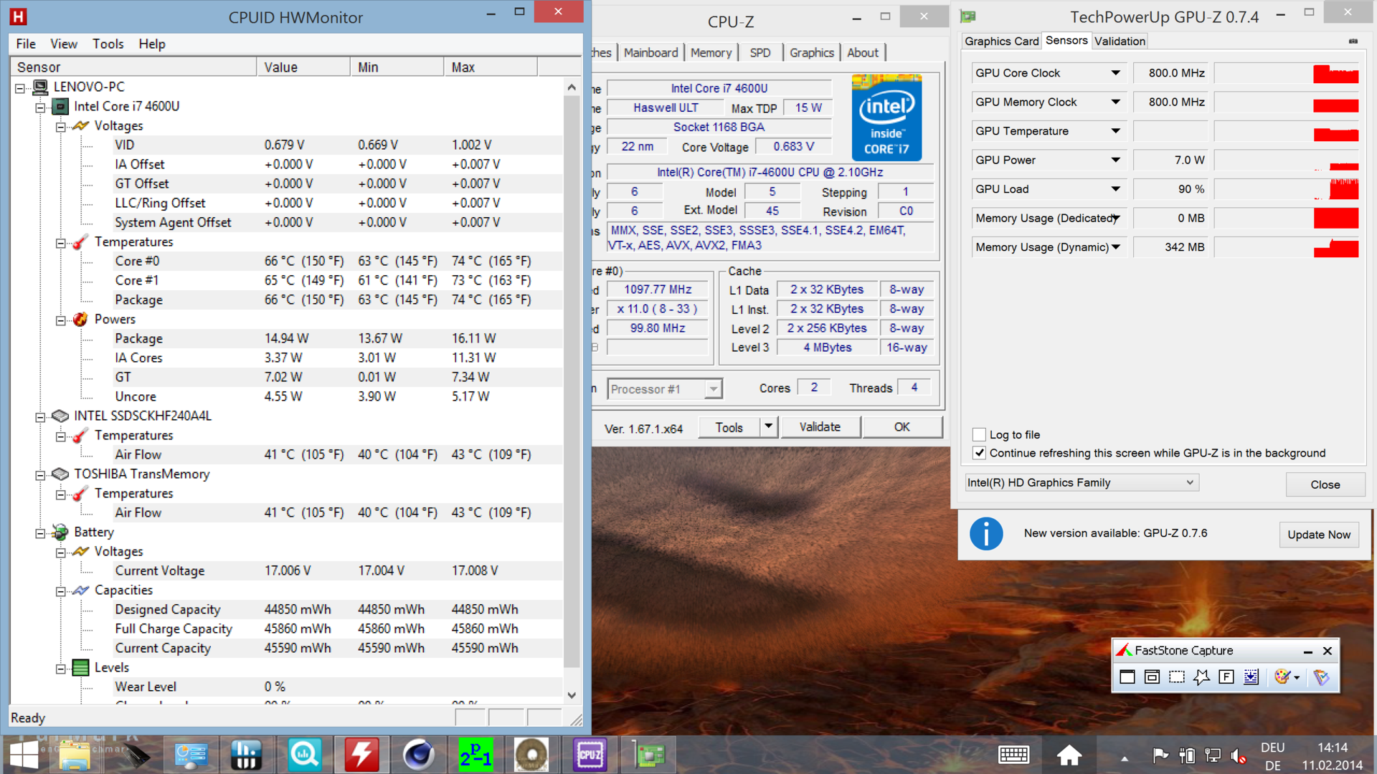Open GPU Temperature sensor dropdown
Viewport: 1377px width, 774px height.
1115,131
